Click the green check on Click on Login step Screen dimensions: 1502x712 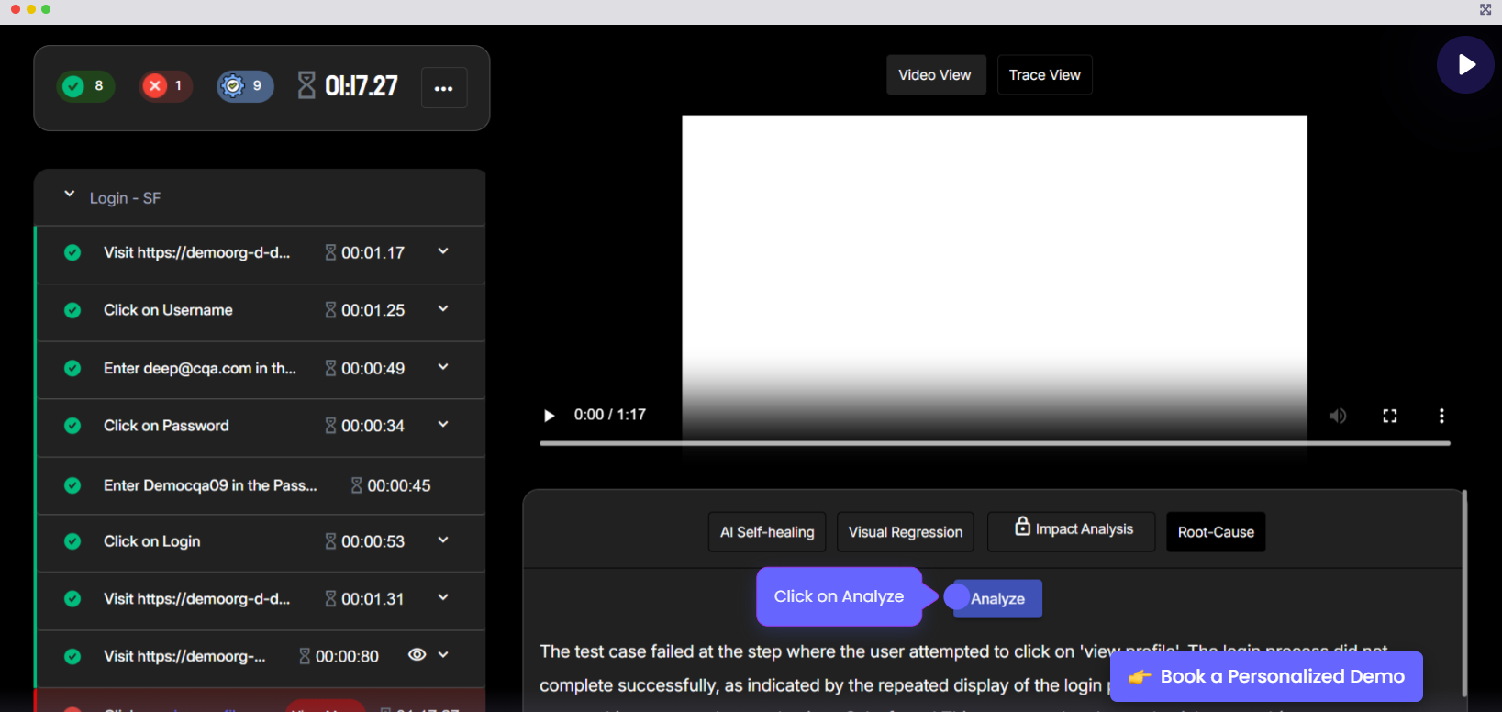(x=72, y=541)
